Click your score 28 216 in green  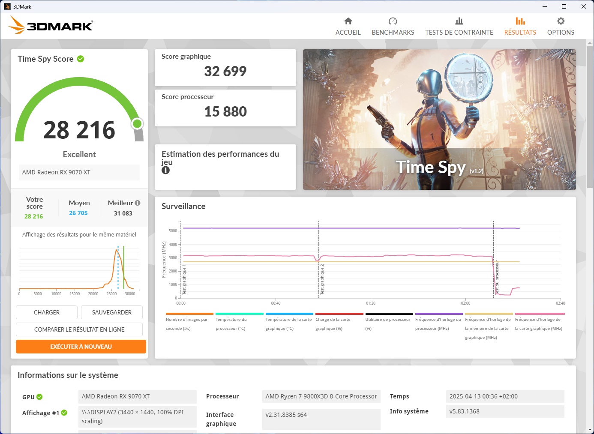click(x=34, y=216)
